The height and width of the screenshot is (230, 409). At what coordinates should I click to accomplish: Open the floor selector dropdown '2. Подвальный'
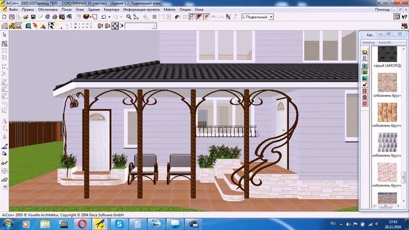click(257, 17)
